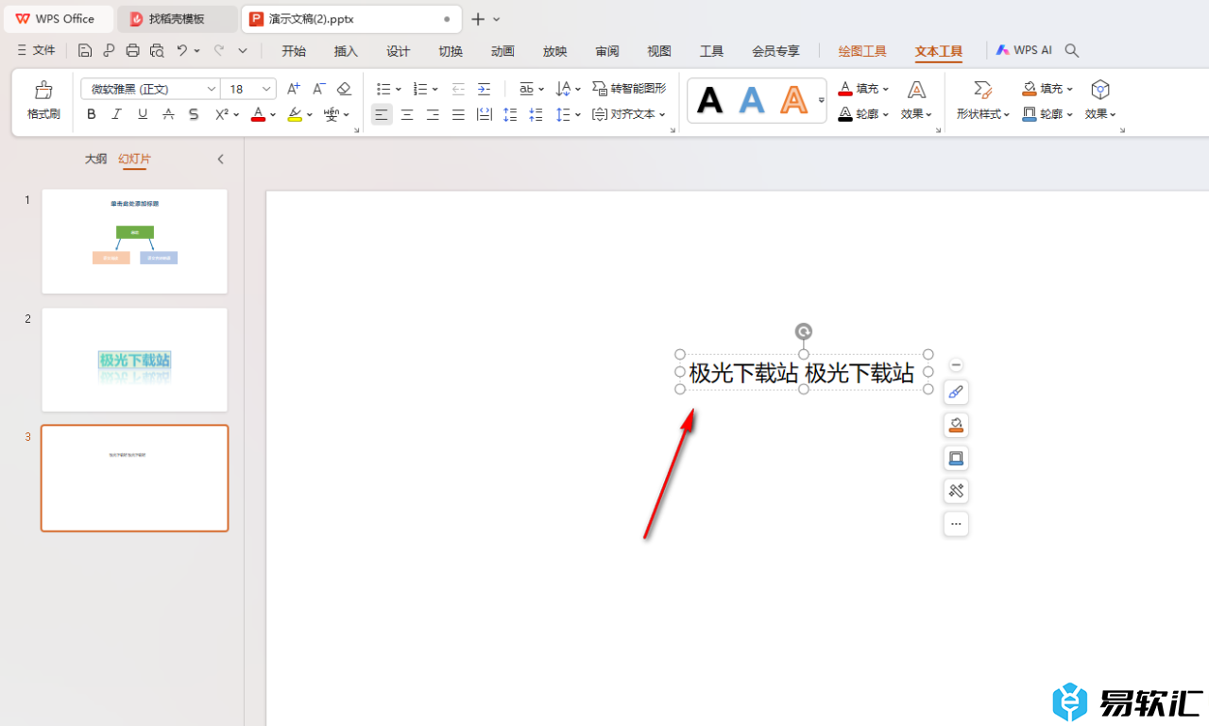Screen dimensions: 1209x726
Task: Click the floating shape style brush icon
Action: click(956, 392)
